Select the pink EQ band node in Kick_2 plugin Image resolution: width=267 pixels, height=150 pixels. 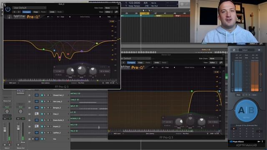(x=59, y=57)
